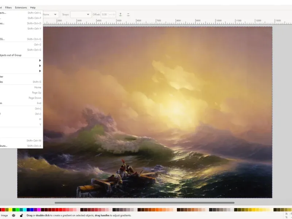Open the Extensions menu
The width and height of the screenshot is (292, 219).
21,8
